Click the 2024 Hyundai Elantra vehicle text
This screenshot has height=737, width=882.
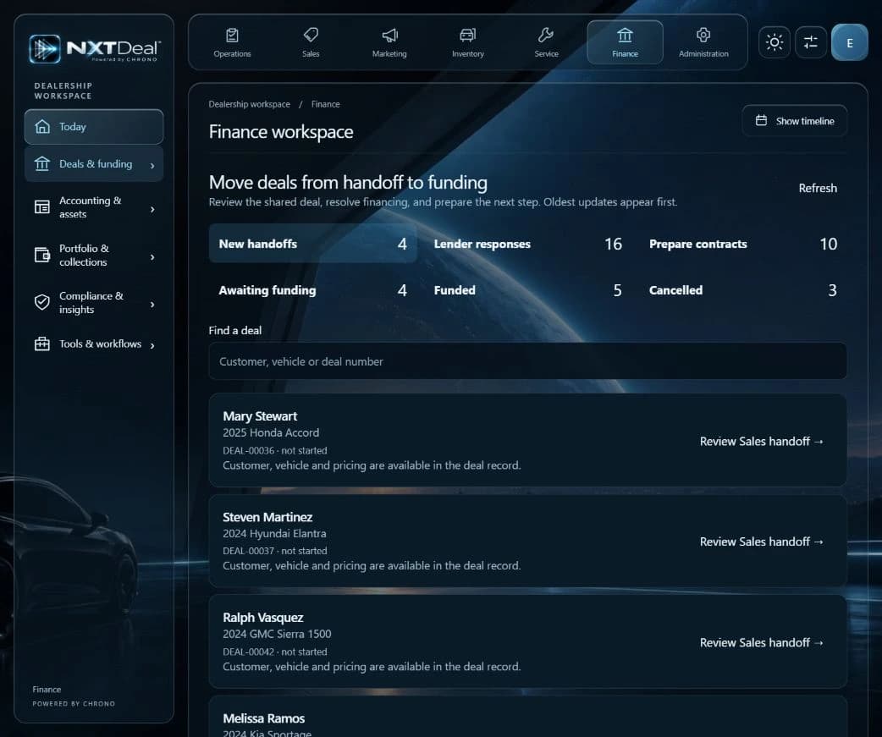274,533
